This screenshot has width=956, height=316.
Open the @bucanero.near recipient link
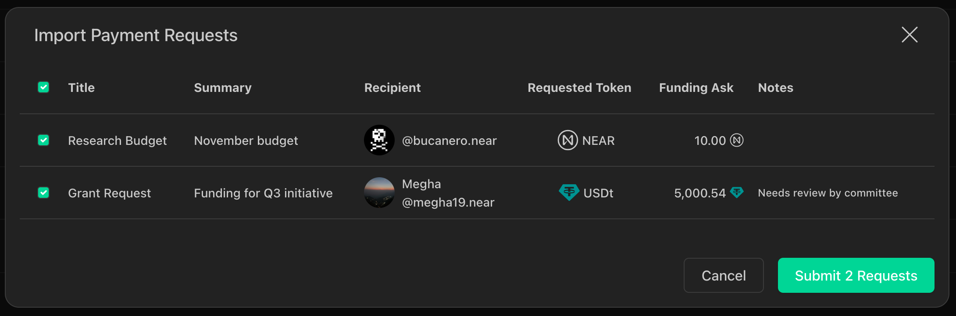[x=449, y=140]
